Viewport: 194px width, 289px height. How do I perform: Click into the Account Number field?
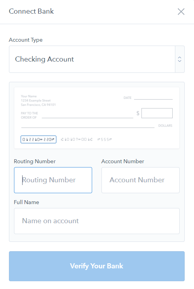[140, 180]
